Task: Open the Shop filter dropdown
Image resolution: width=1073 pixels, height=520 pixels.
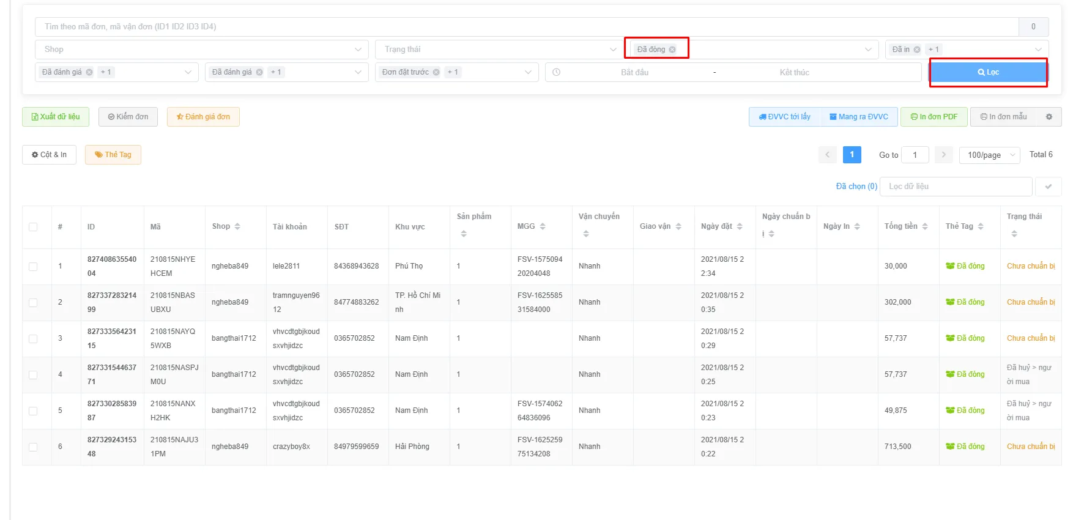Action: (x=202, y=50)
